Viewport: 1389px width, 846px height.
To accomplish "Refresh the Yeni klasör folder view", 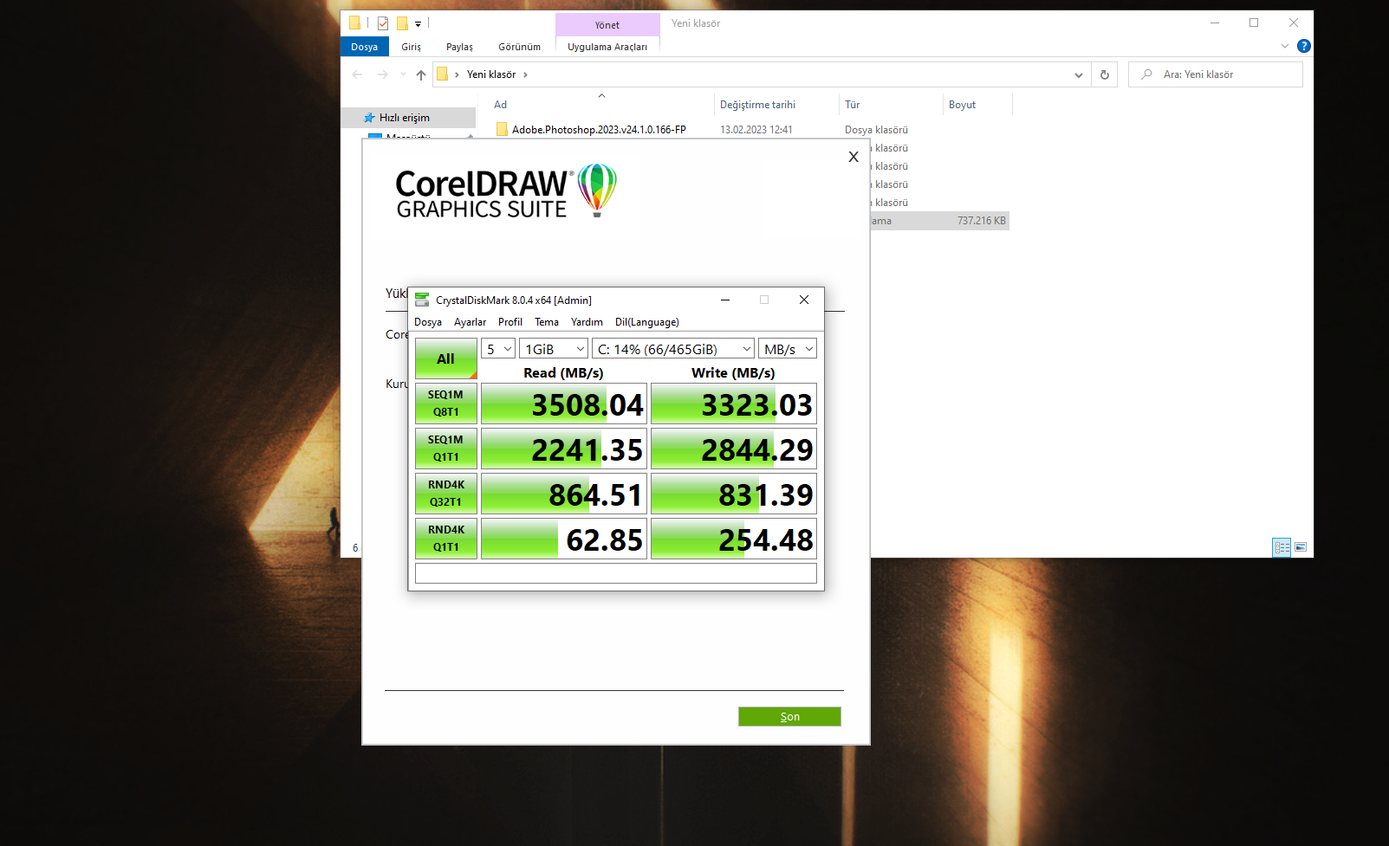I will tap(1105, 74).
